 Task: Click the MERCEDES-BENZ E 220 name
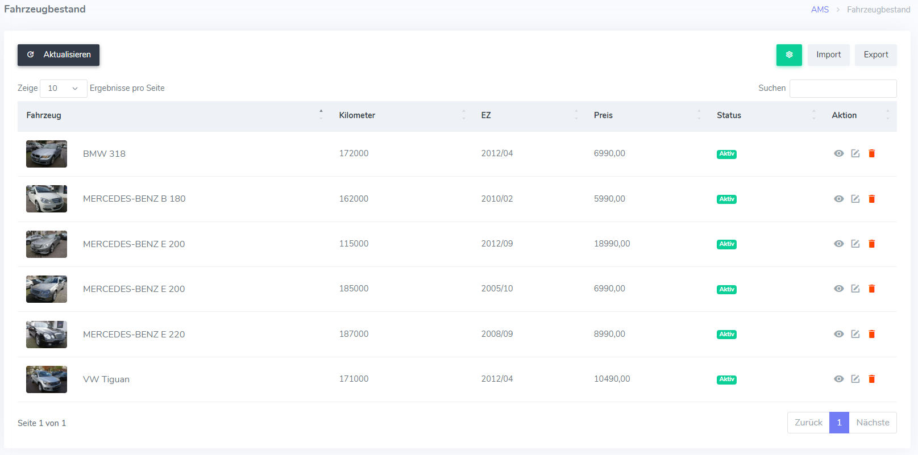pos(134,335)
